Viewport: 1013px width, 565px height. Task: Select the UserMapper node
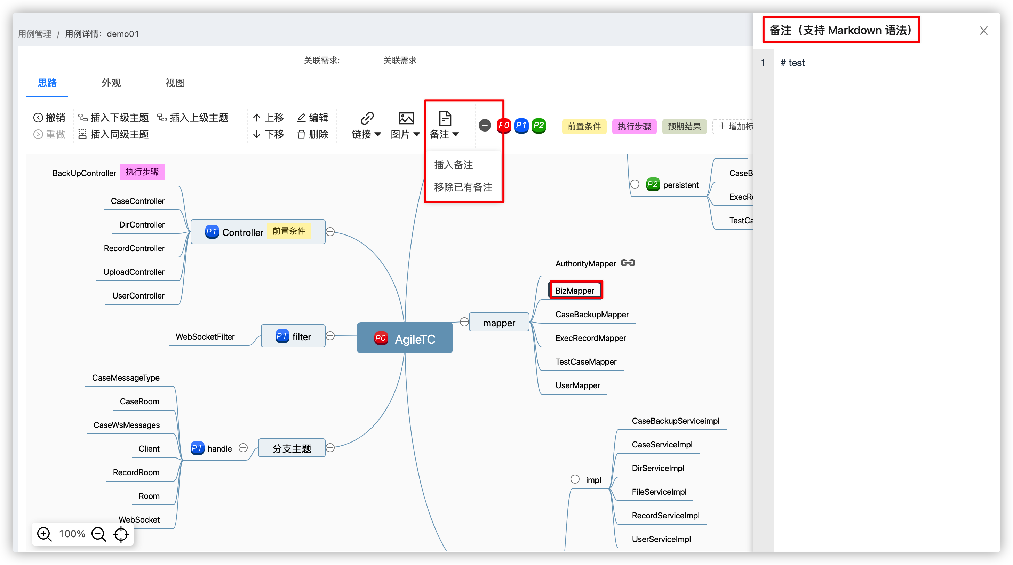(578, 385)
